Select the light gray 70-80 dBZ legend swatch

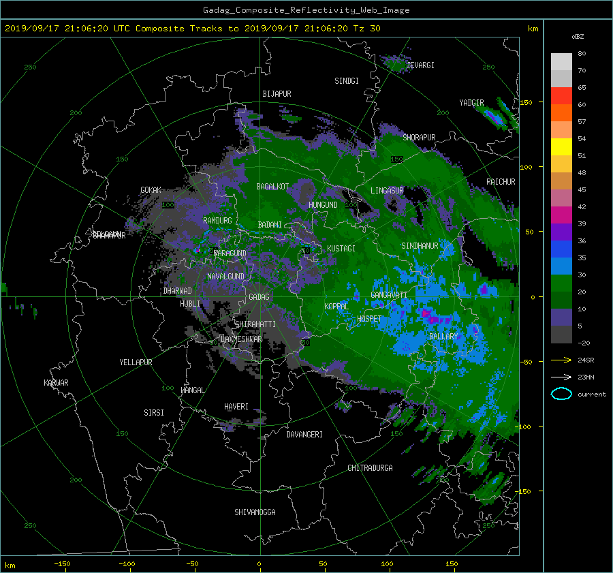click(x=561, y=61)
